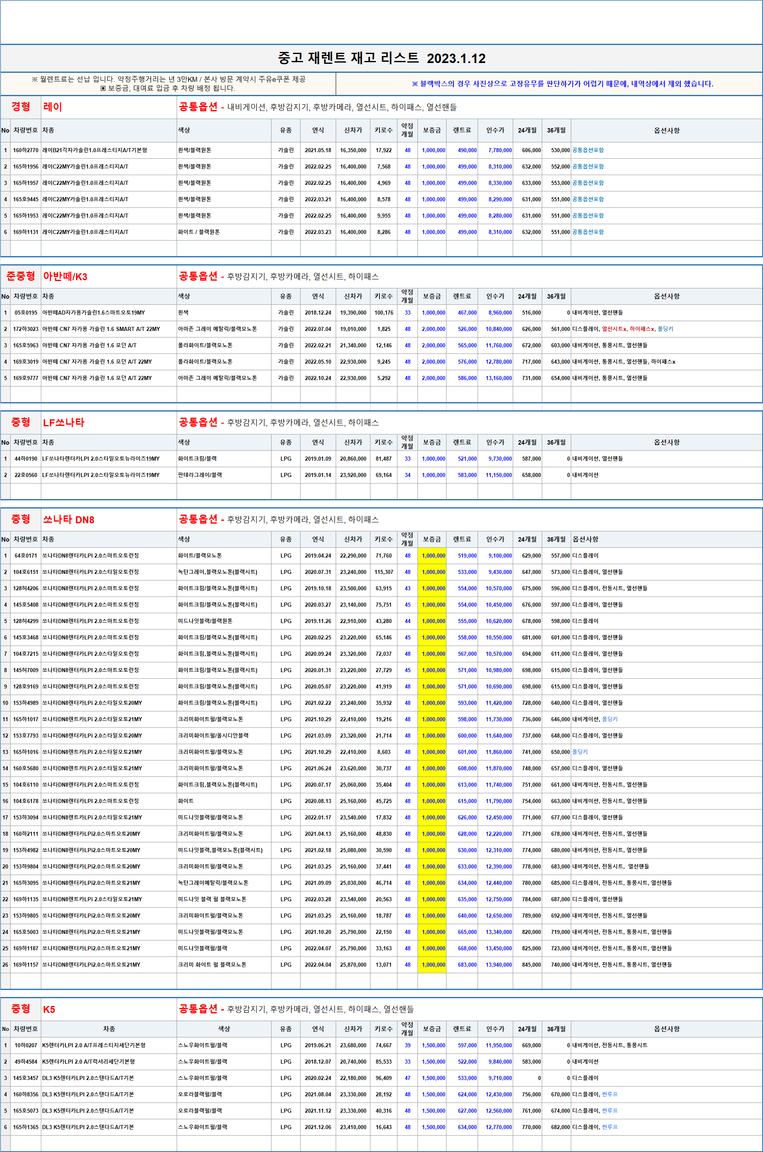
Task: Click rent fee 490,000
Action: [467, 151]
